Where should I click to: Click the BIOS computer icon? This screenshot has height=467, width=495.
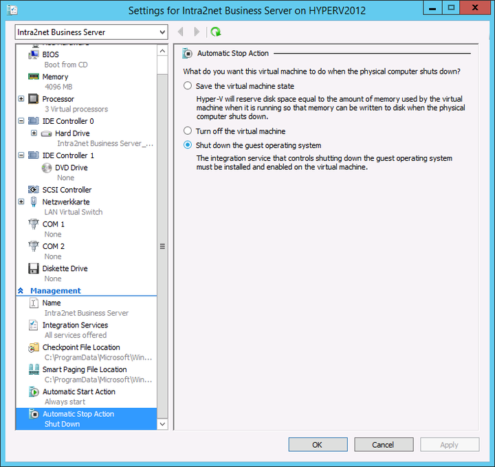point(34,54)
